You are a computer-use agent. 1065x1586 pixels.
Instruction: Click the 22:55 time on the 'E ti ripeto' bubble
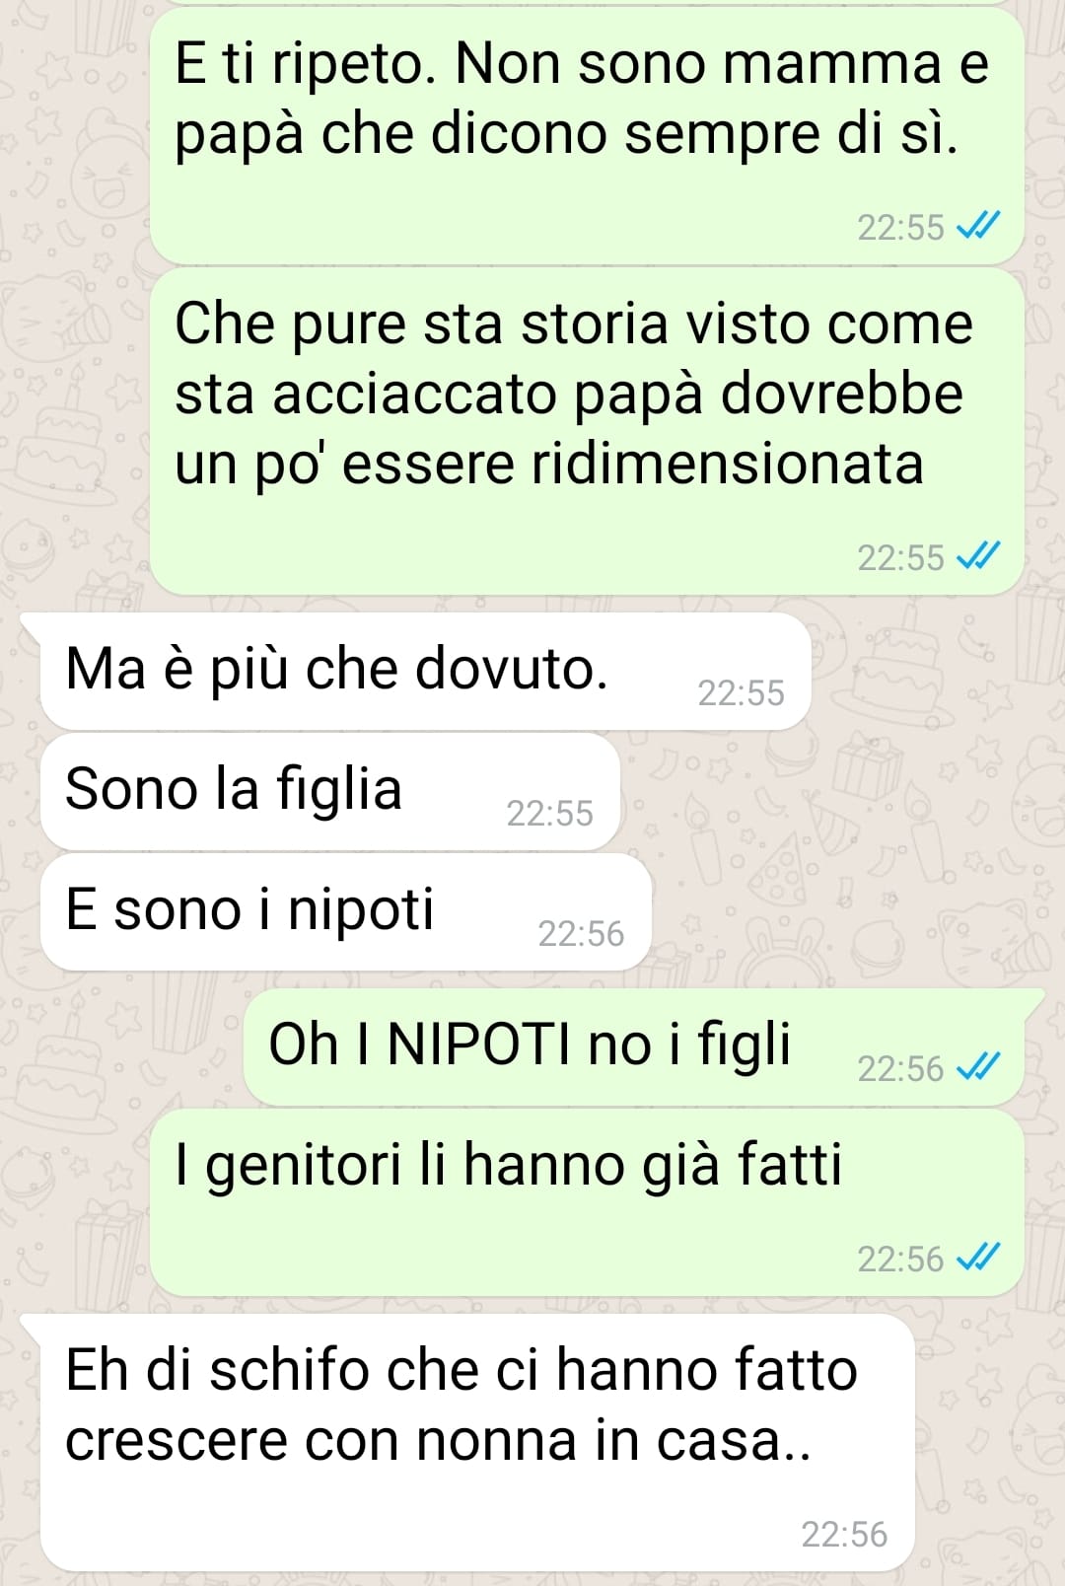point(900,228)
